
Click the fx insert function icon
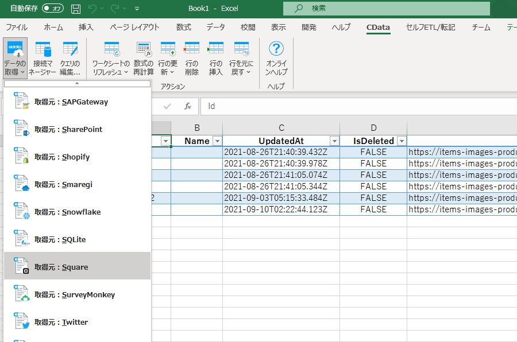188,106
